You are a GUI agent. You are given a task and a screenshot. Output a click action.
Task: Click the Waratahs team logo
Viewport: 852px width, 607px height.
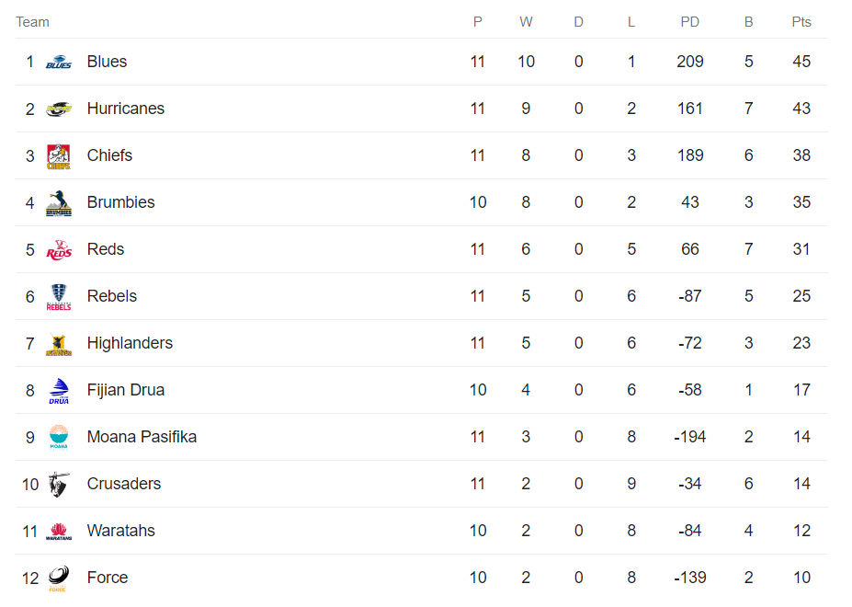[59, 532]
